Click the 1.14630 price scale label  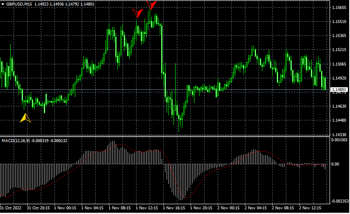point(339,106)
